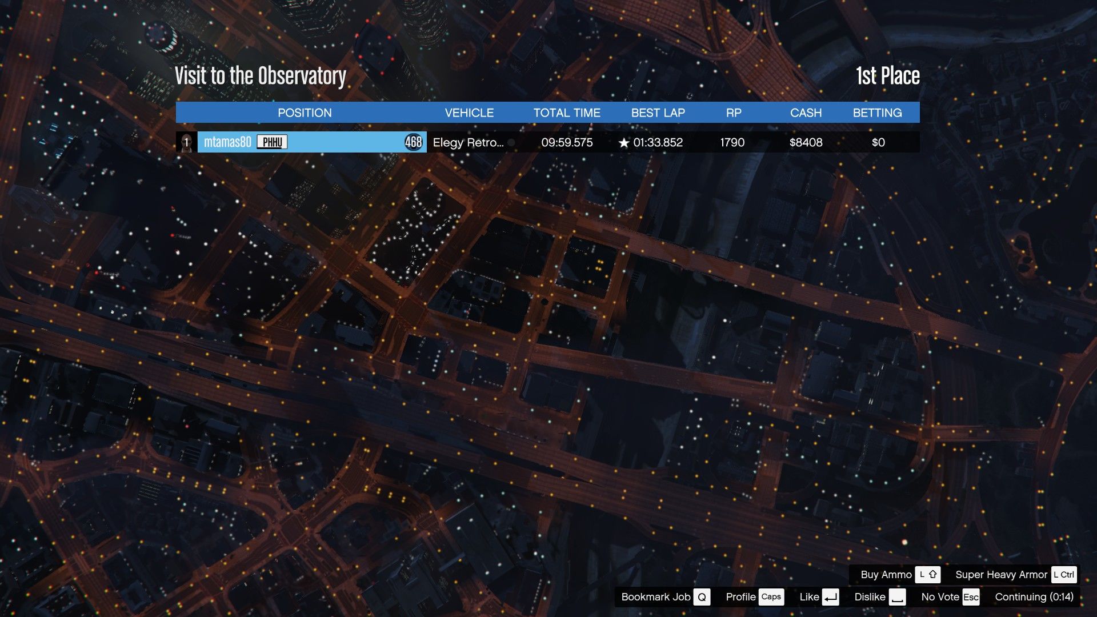This screenshot has width=1097, height=617.
Task: Click the Enter key icon next to Like
Action: (x=831, y=597)
